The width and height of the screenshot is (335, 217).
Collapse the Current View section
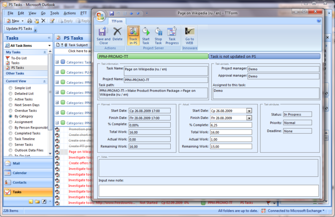click(x=44, y=81)
